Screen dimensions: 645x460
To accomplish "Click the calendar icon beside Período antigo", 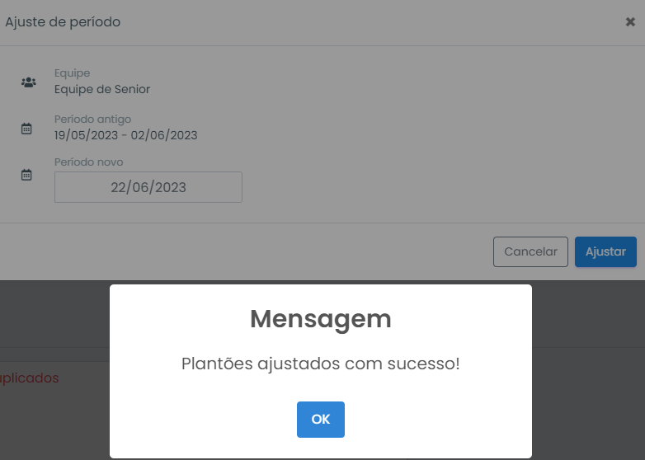I will (x=26, y=129).
